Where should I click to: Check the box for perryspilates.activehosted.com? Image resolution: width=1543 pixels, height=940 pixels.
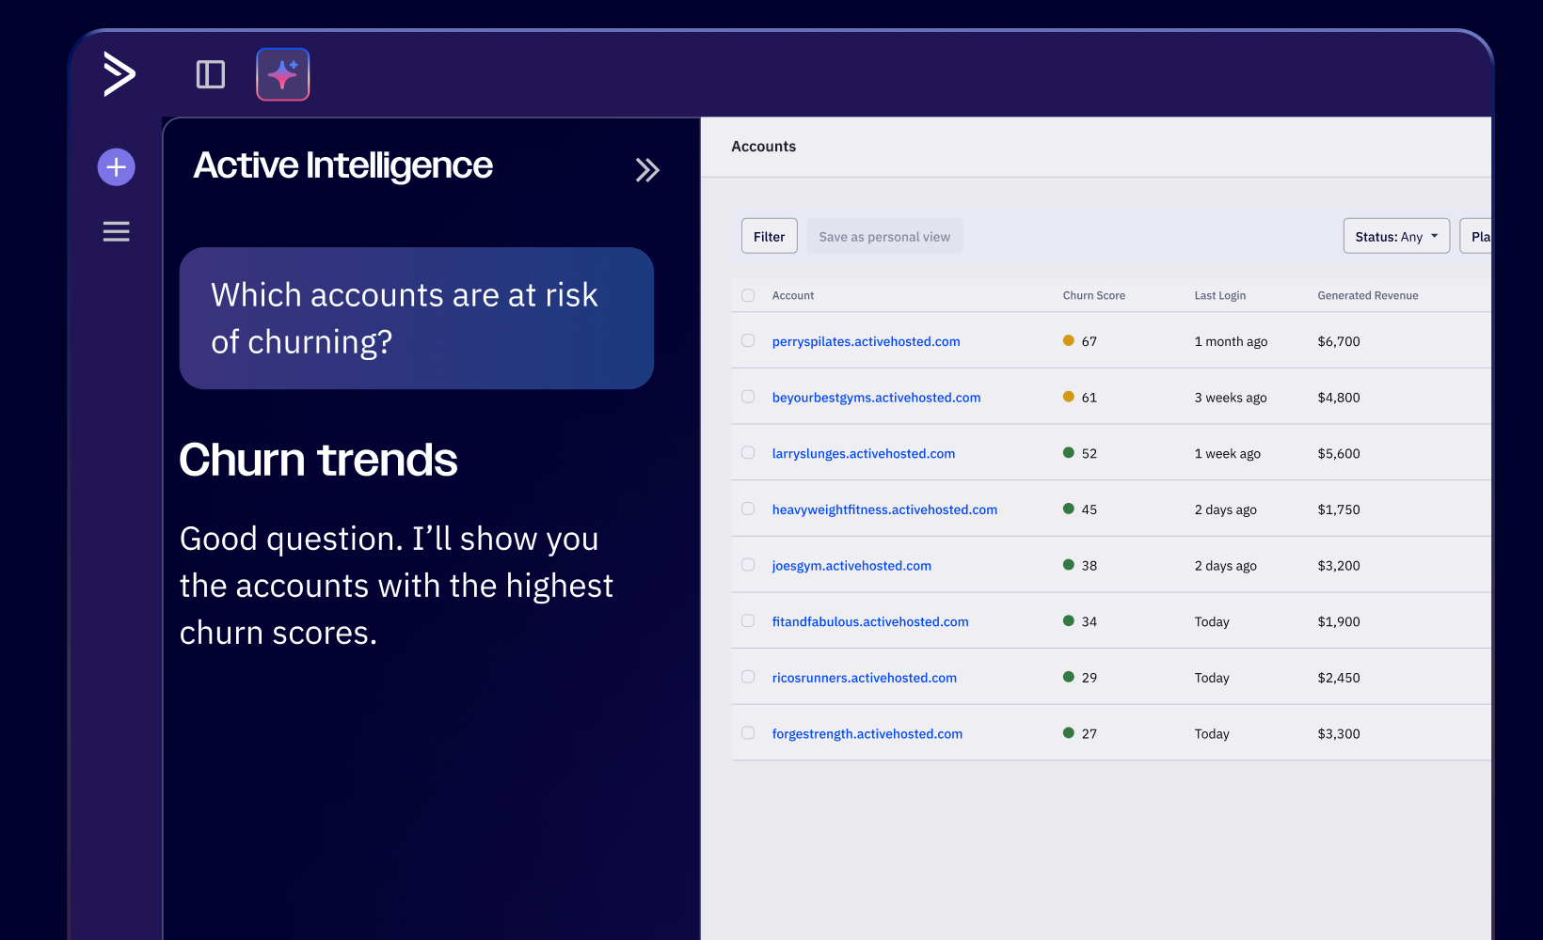[x=748, y=341]
